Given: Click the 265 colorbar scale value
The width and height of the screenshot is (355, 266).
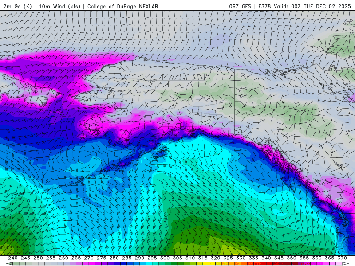Looking at the screenshot, I should [76, 258].
